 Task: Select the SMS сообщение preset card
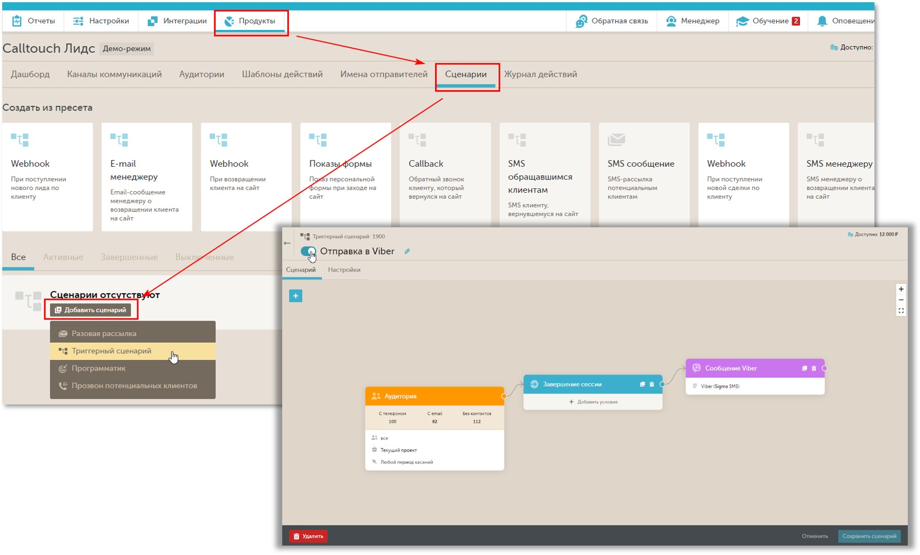tap(644, 174)
